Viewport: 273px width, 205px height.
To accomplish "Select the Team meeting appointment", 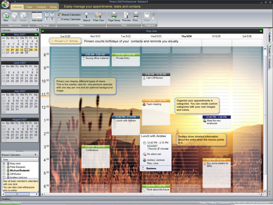I will [x=156, y=112].
